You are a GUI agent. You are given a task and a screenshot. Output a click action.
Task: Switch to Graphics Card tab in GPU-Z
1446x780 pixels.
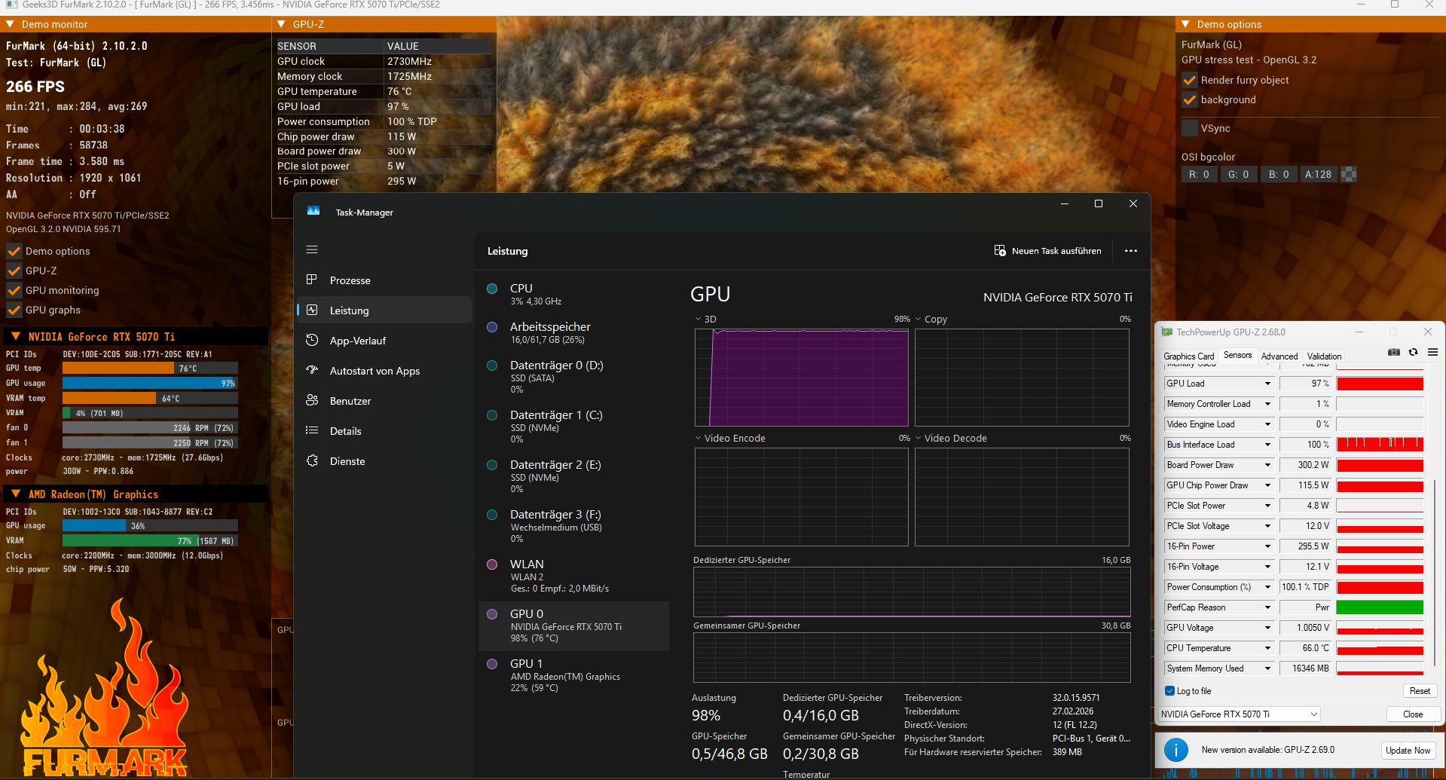1189,356
